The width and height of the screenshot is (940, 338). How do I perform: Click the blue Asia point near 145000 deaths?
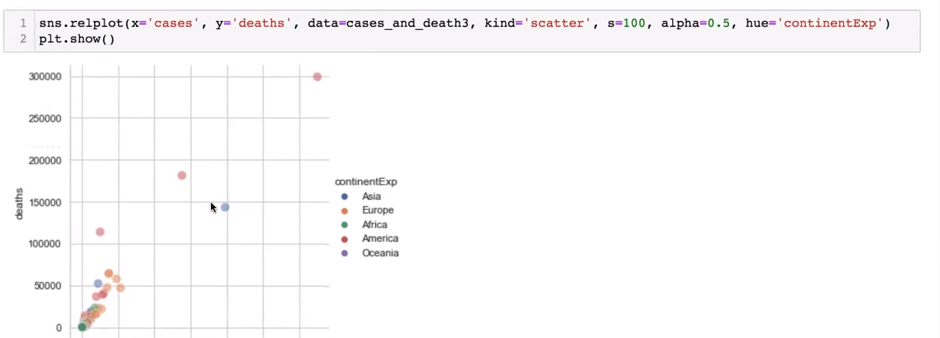[225, 207]
